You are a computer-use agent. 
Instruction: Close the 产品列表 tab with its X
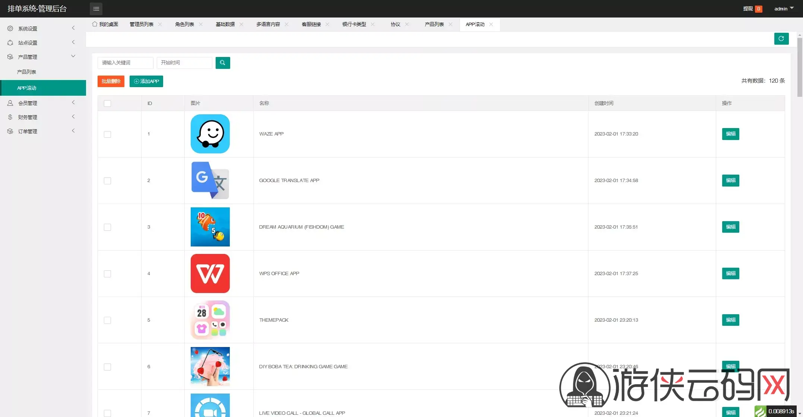tap(450, 24)
